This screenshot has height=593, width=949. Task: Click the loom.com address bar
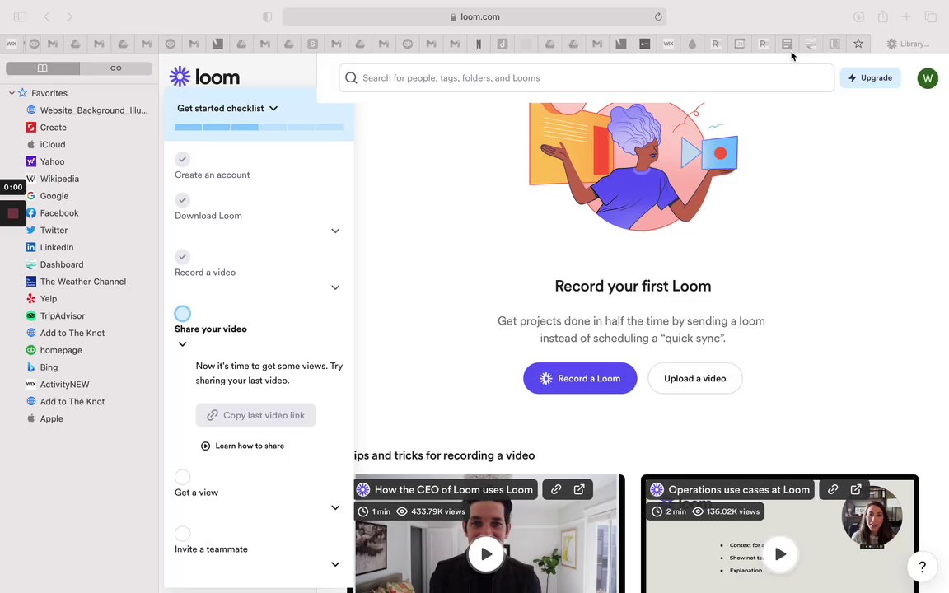[x=474, y=17]
